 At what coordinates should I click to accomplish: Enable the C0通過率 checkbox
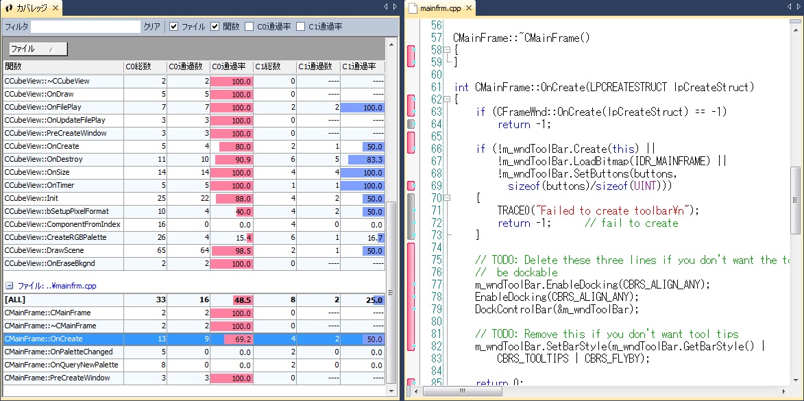(x=249, y=27)
